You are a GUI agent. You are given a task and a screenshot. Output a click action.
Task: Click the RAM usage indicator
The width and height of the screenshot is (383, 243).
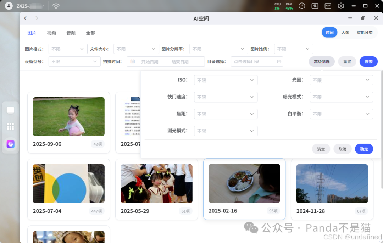coord(289,6)
